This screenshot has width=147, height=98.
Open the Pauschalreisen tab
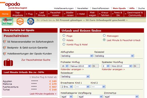(55, 14)
